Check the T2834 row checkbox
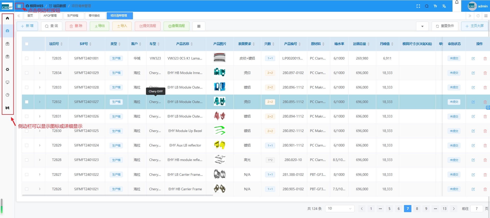 pyautogui.click(x=27, y=73)
